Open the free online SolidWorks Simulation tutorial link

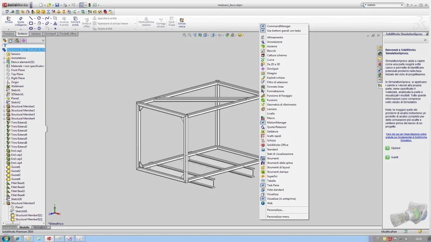(406, 137)
